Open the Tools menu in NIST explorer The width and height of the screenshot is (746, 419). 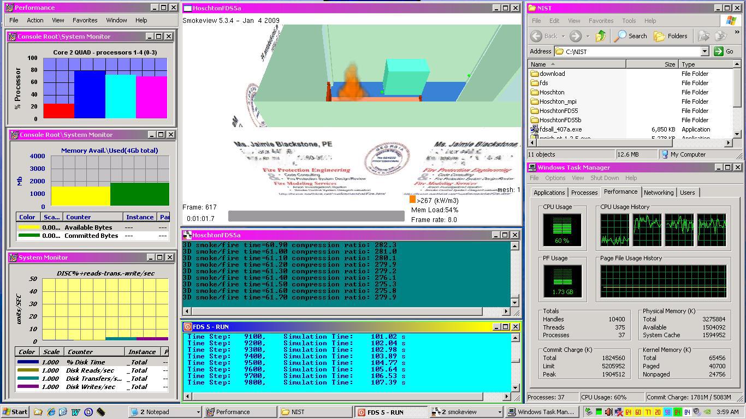[x=629, y=21]
